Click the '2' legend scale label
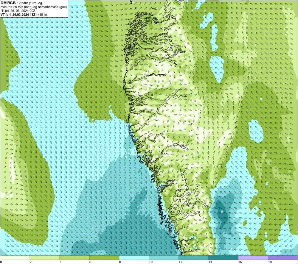Image resolution: width=298 pixels, height=264 pixels. coord(31,262)
